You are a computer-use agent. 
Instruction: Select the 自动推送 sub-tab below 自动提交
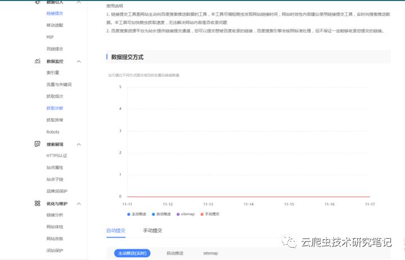coord(175,253)
